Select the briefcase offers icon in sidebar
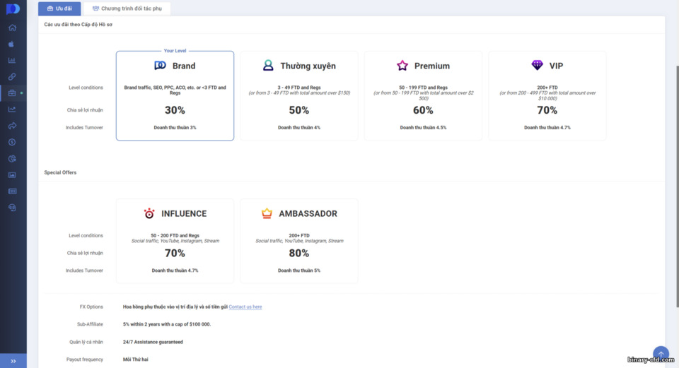This screenshot has width=679, height=368. tap(12, 93)
